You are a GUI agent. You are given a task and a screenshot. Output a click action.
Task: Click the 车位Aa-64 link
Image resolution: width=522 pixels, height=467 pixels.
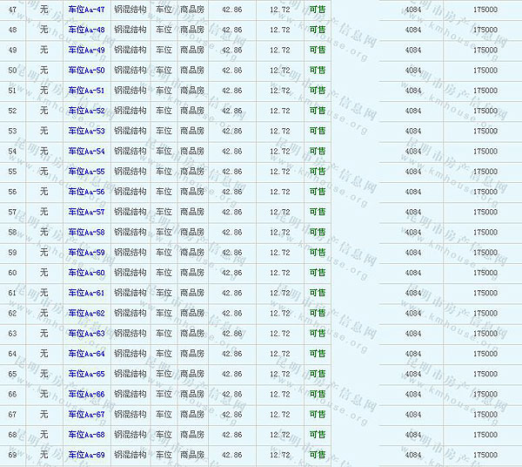pyautogui.click(x=86, y=354)
